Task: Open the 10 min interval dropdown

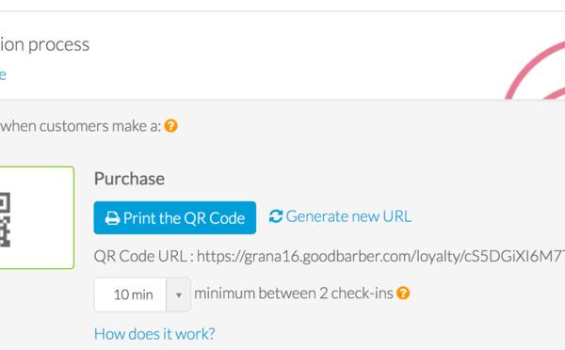Action: click(x=142, y=294)
